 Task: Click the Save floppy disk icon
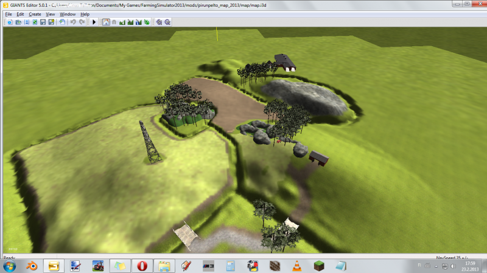[x=43, y=22]
